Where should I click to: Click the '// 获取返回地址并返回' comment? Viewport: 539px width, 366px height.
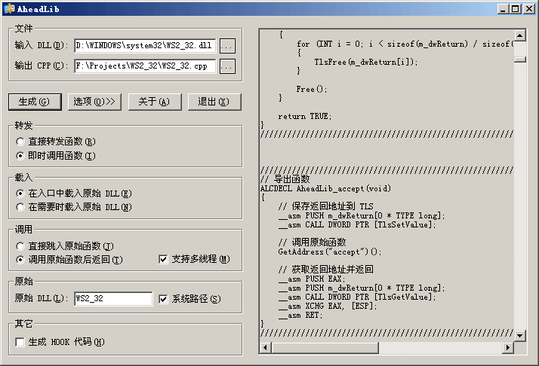click(x=325, y=270)
